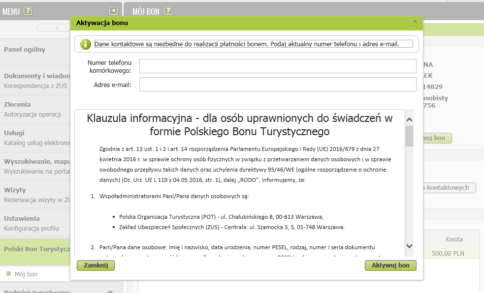This screenshot has width=484, height=293.
Task: Click the Zakład Ubezpieczeń Społecznych bullet line
Action: pyautogui.click(x=232, y=227)
